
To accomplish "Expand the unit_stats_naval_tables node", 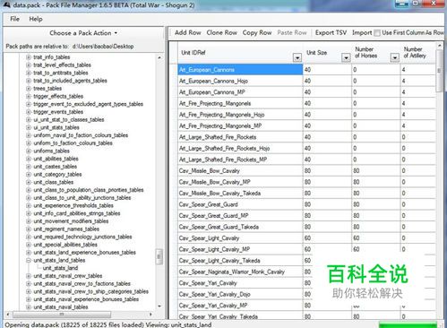I will pyautogui.click(x=29, y=307).
